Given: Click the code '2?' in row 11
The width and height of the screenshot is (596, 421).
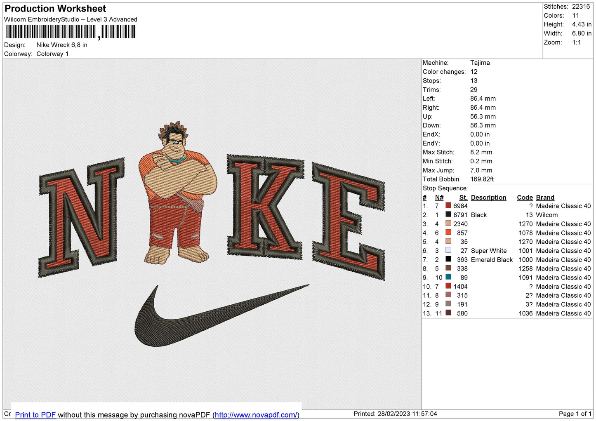Looking at the screenshot, I should click(529, 295).
